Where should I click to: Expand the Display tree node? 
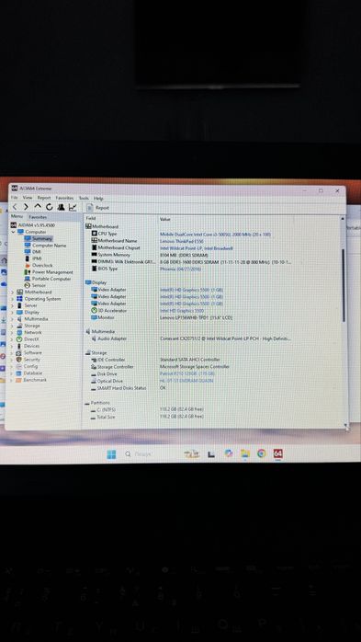[x=12, y=312]
